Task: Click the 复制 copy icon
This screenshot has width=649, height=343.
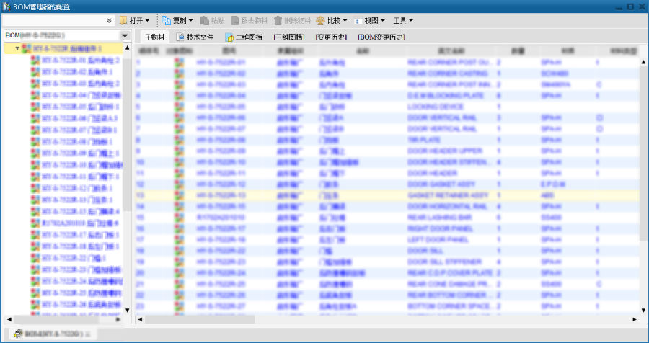Action: point(166,20)
